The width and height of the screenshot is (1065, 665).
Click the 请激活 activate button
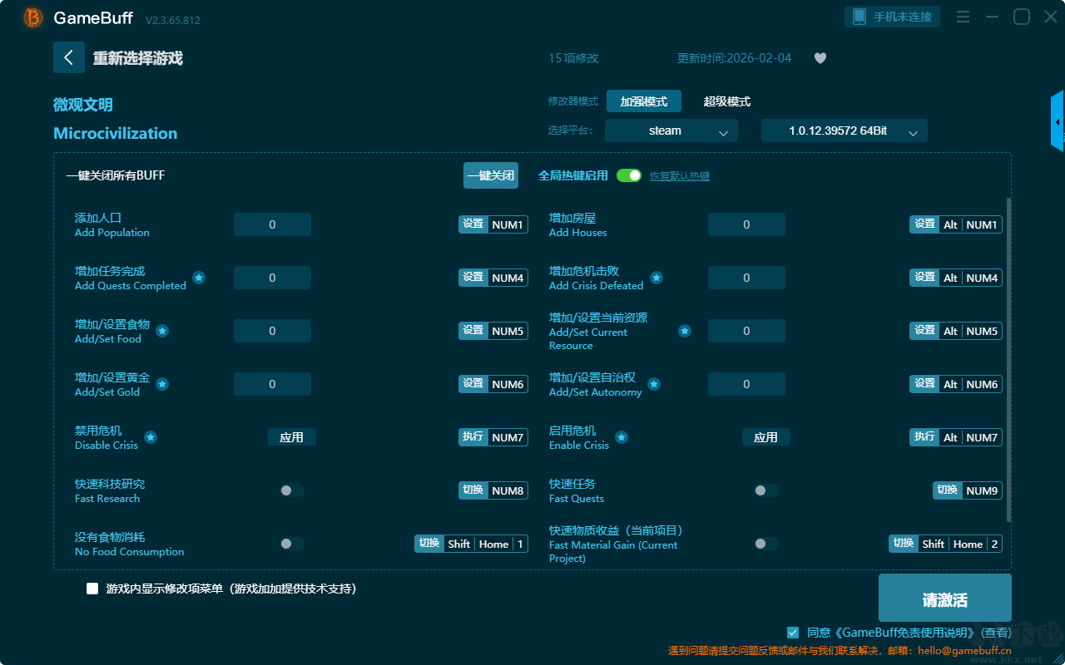[x=945, y=598]
